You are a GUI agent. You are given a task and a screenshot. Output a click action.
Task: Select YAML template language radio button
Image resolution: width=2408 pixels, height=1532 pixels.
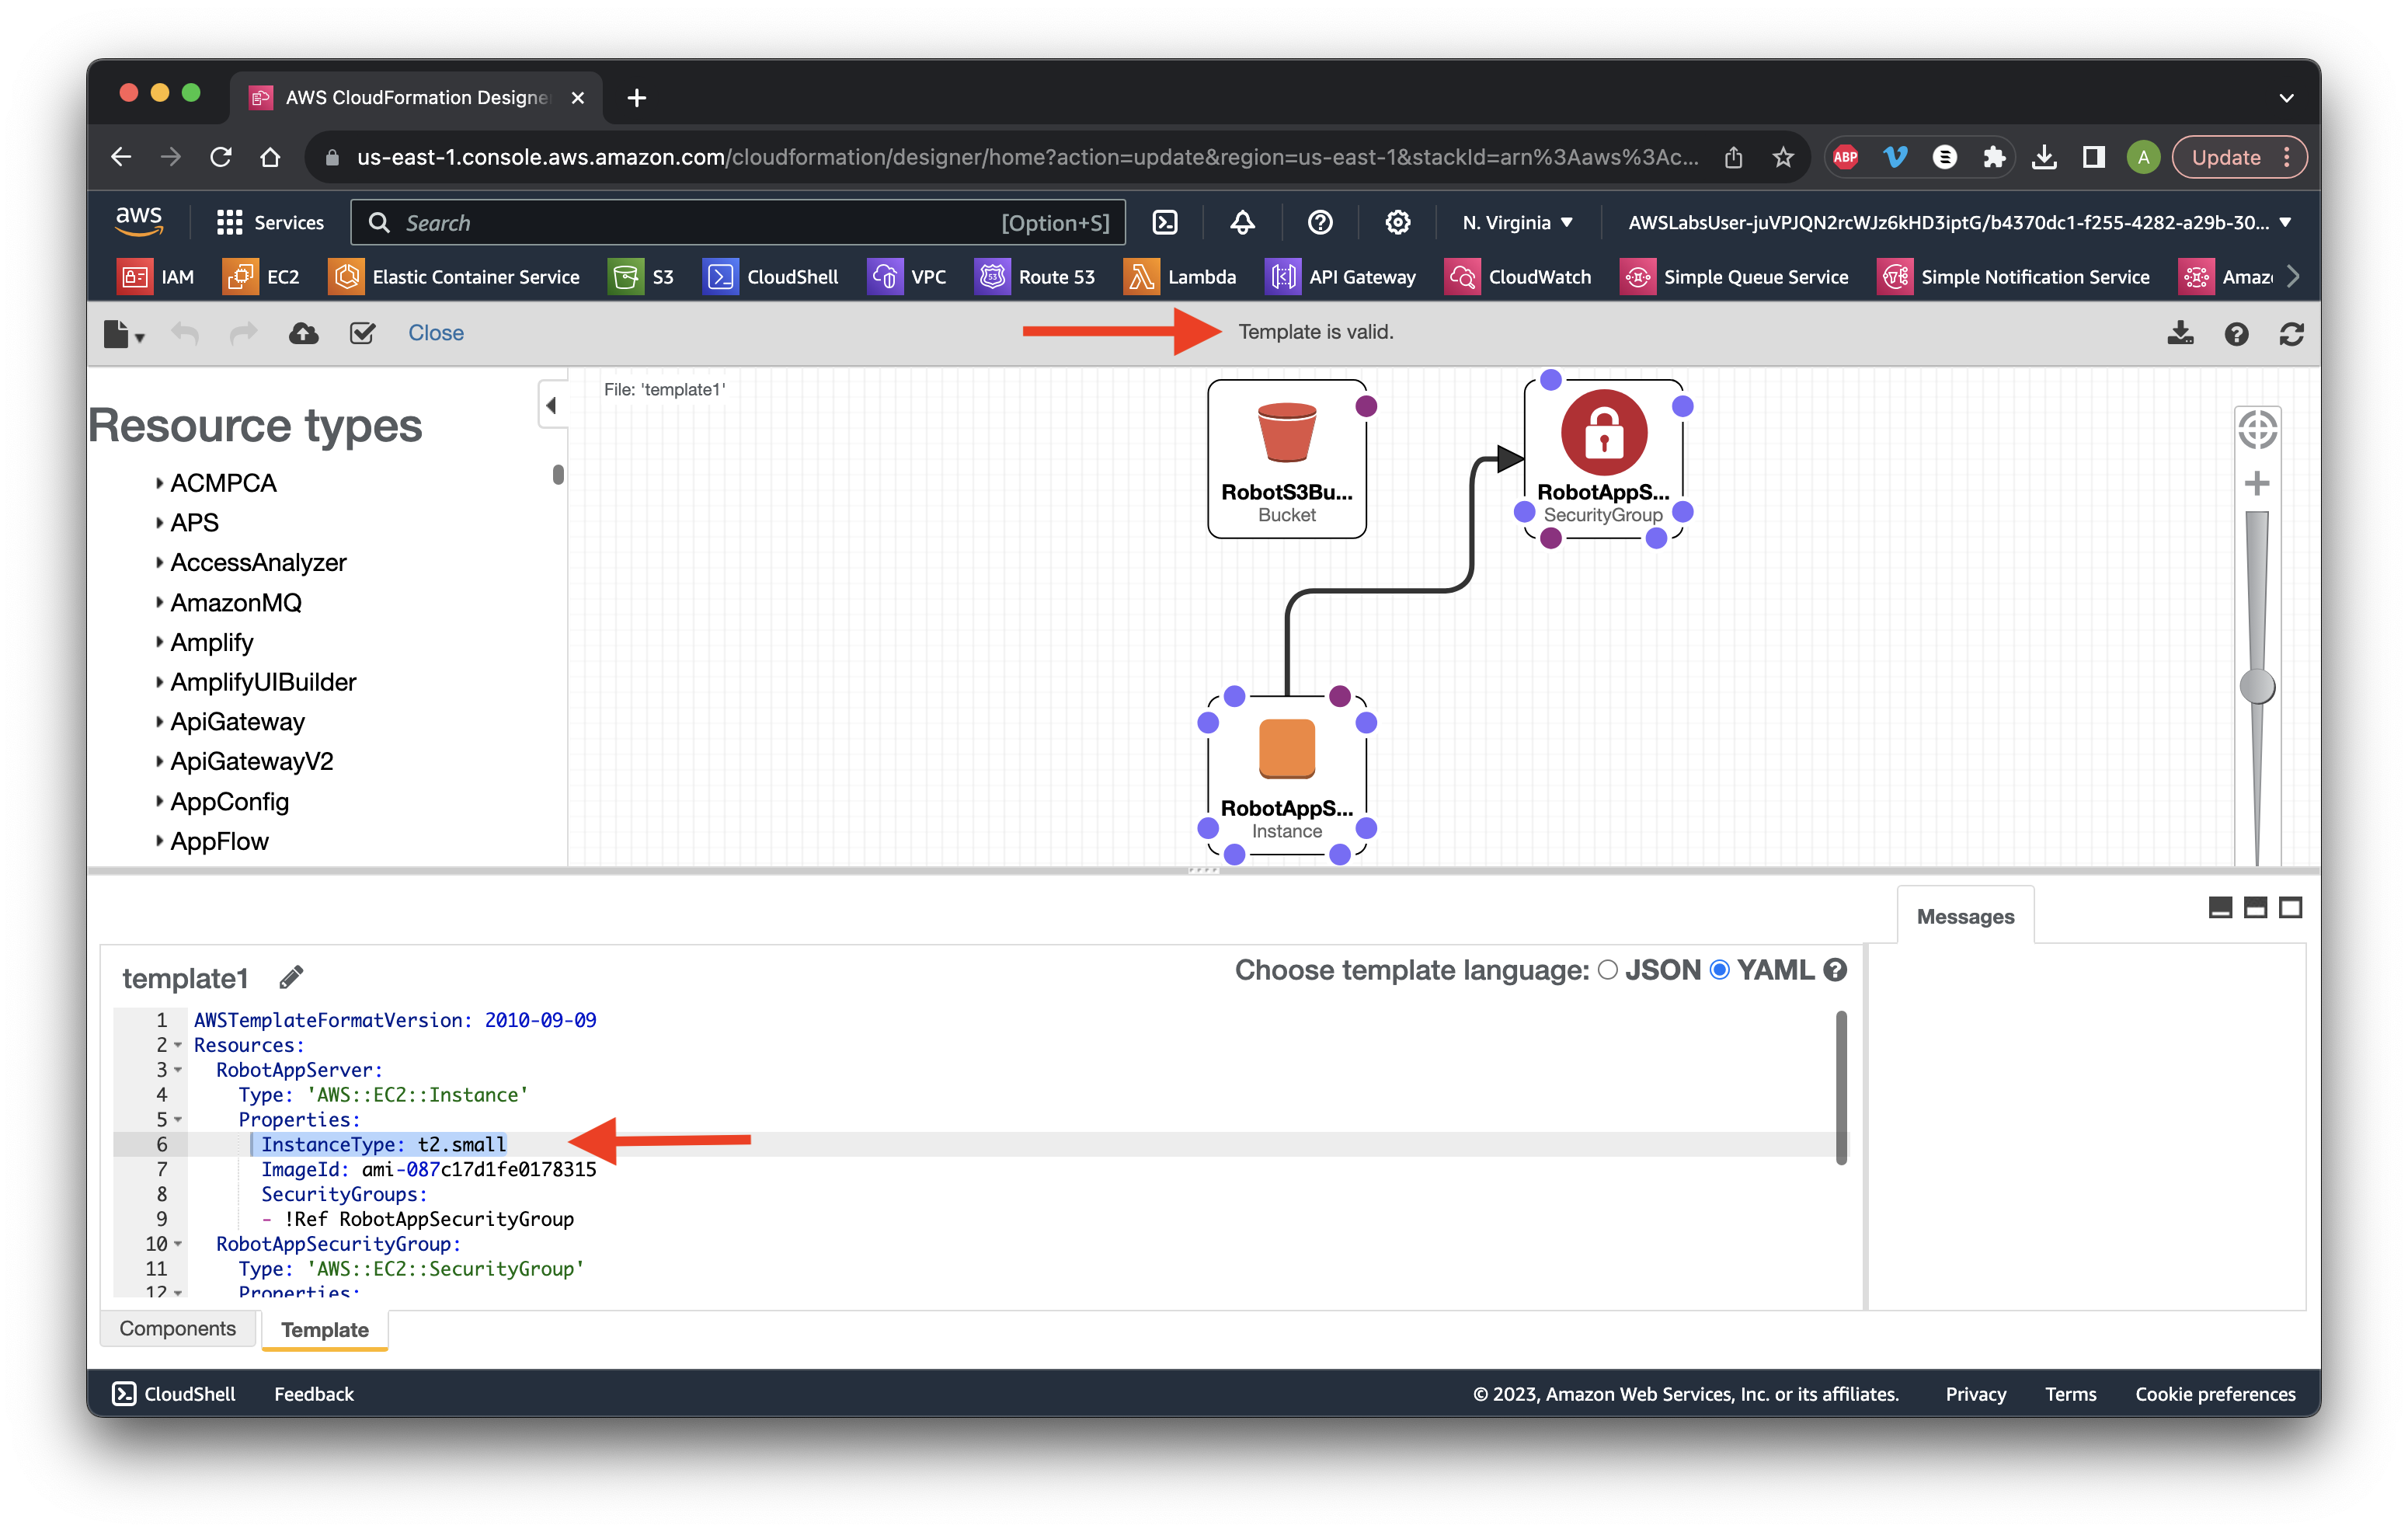tap(1719, 970)
